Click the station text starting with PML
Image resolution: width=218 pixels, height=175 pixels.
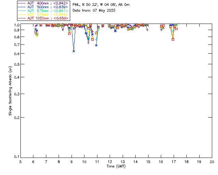(101, 5)
